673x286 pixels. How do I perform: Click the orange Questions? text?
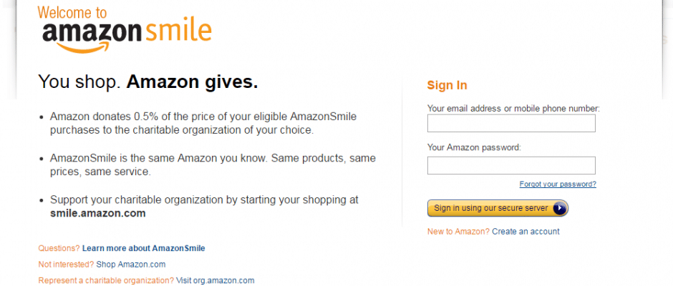coord(59,248)
